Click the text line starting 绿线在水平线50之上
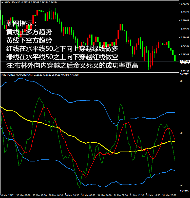 [x=62, y=57]
